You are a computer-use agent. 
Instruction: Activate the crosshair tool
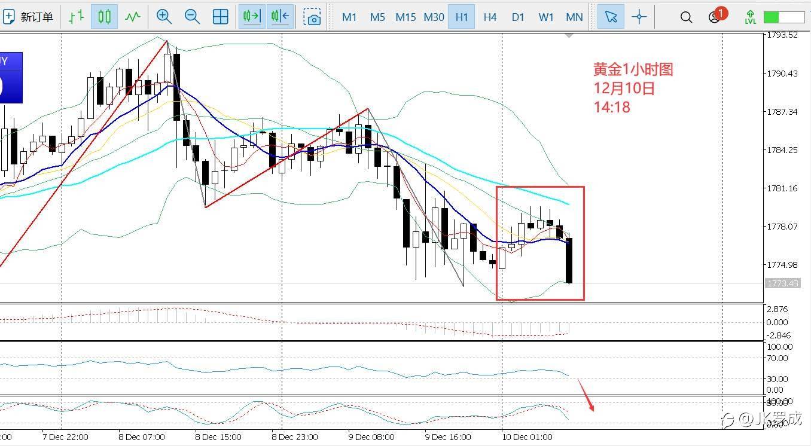click(639, 17)
